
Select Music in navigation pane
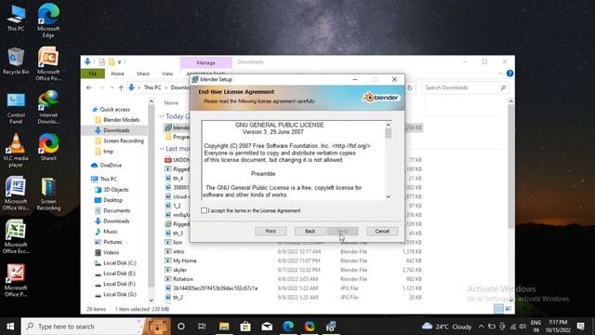pyautogui.click(x=110, y=232)
